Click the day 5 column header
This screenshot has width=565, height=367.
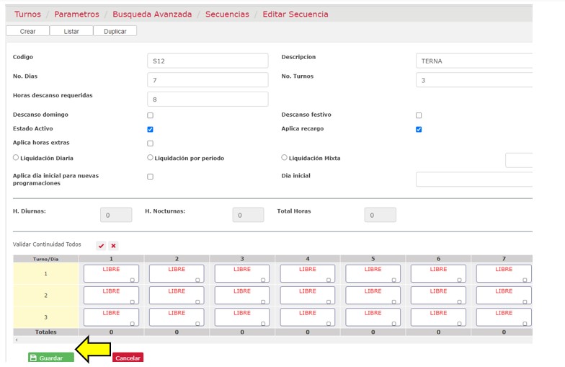pyautogui.click(x=373, y=259)
